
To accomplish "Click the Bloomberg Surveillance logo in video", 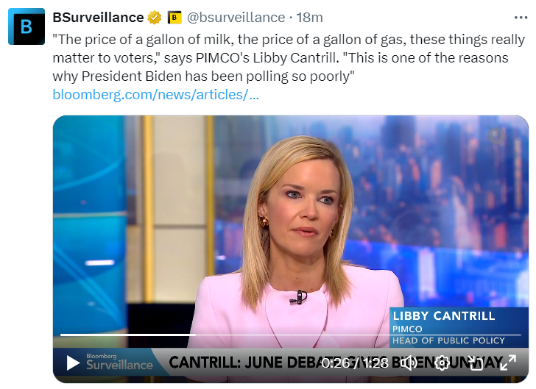I will [119, 362].
